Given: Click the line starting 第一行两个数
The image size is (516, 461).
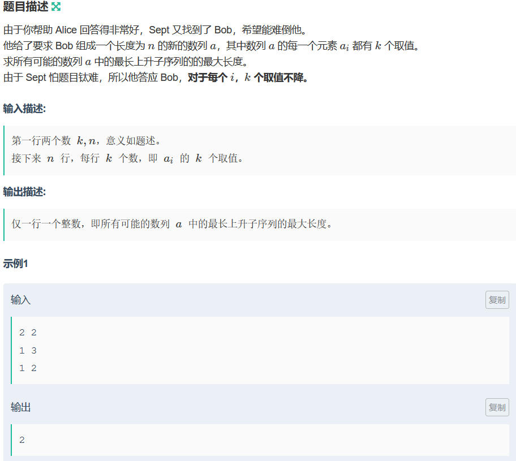Looking at the screenshot, I should (x=86, y=141).
